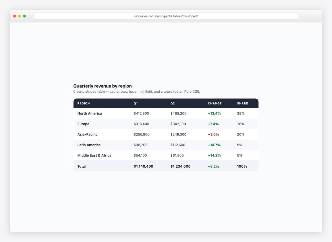
Task: Click the $342,100 cell
Action: (178, 124)
